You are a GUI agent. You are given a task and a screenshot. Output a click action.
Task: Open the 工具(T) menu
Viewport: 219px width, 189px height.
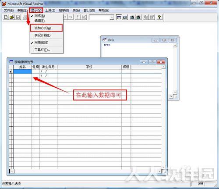[50, 11]
